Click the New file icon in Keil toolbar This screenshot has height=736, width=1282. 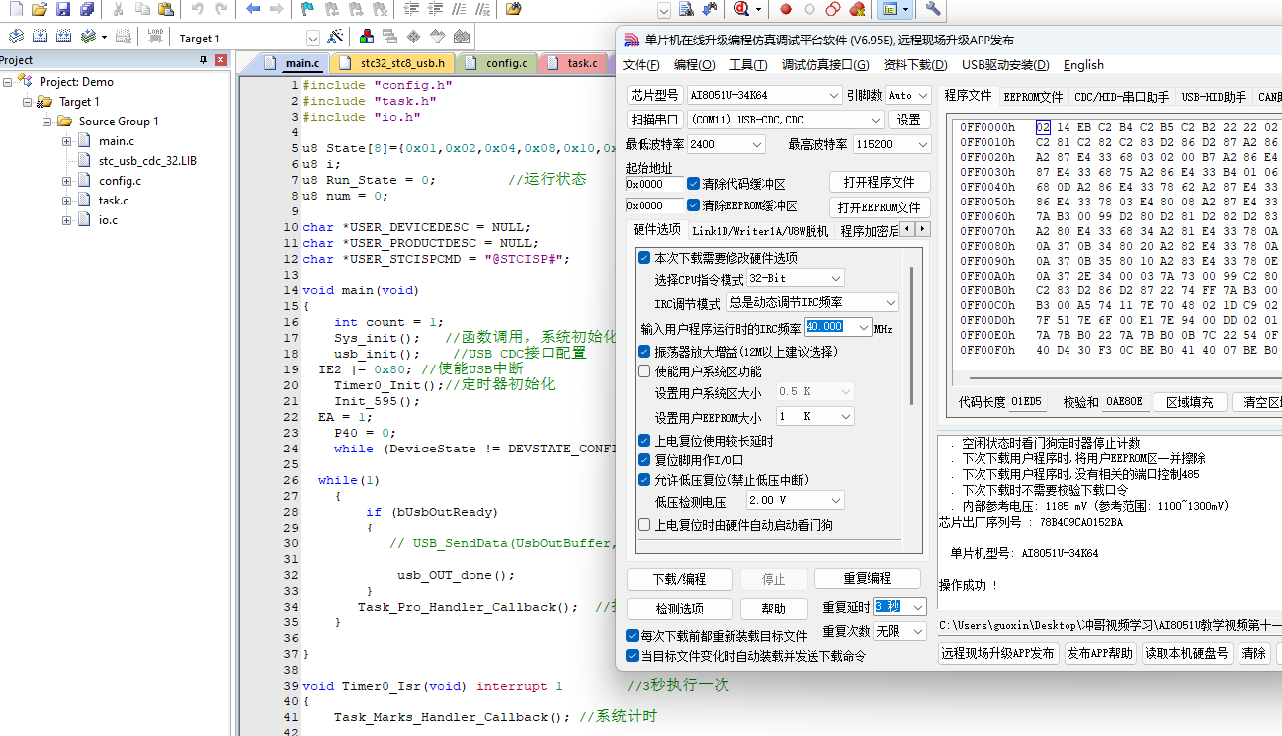click(x=15, y=9)
